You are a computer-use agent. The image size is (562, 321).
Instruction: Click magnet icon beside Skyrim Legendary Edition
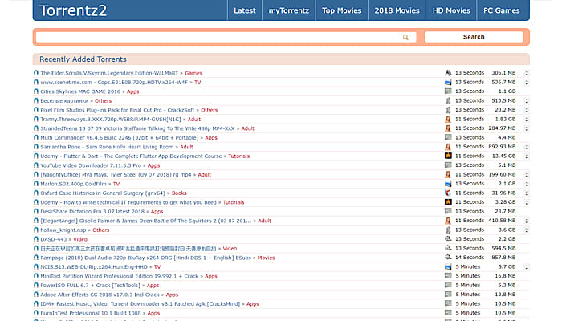(x=36, y=73)
